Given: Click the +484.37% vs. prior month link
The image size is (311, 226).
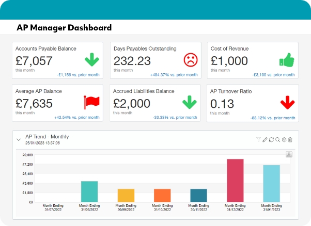Looking at the screenshot, I should click(x=174, y=75).
